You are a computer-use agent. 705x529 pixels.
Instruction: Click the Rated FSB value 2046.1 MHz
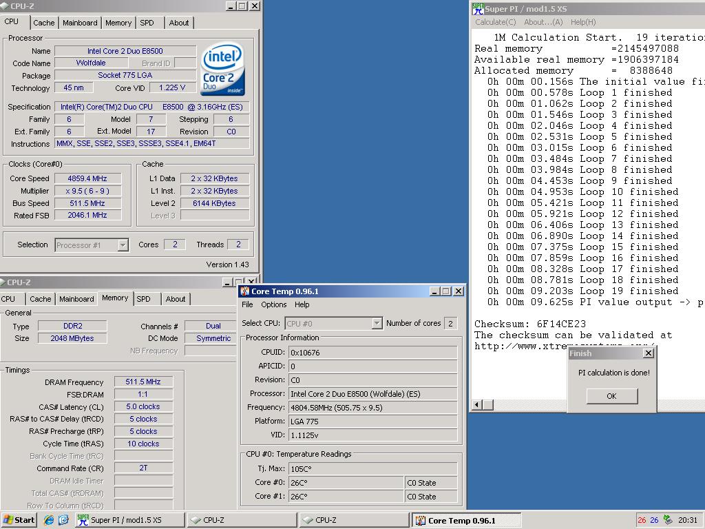[x=87, y=216]
